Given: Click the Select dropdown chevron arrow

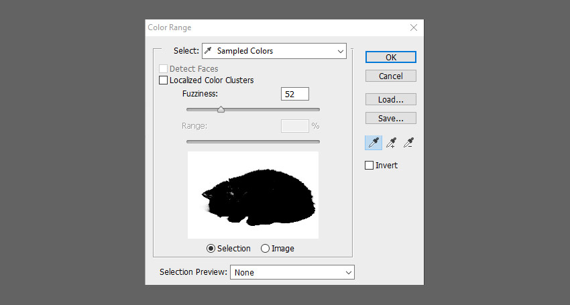Looking at the screenshot, I should pos(340,51).
